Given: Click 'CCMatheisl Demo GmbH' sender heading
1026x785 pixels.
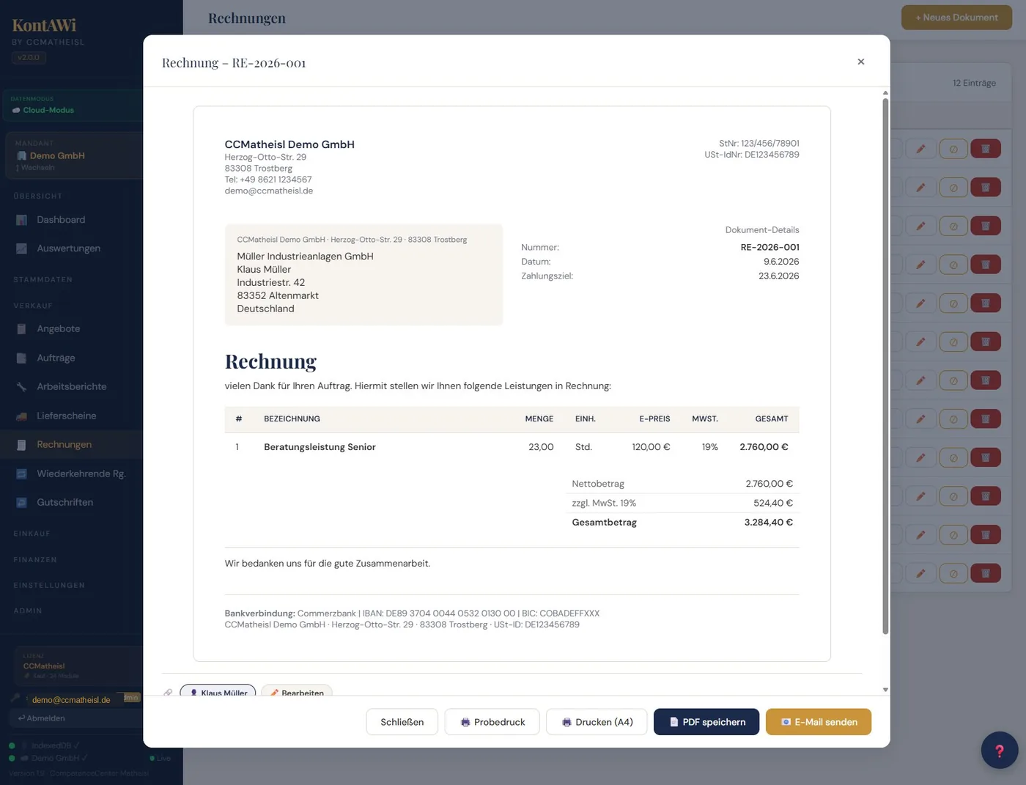Looking at the screenshot, I should 289,144.
